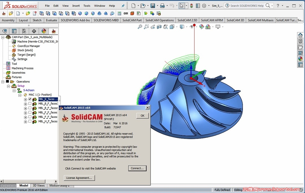Click the Save disk icon
The width and height of the screenshot is (305, 193).
tap(153, 6)
